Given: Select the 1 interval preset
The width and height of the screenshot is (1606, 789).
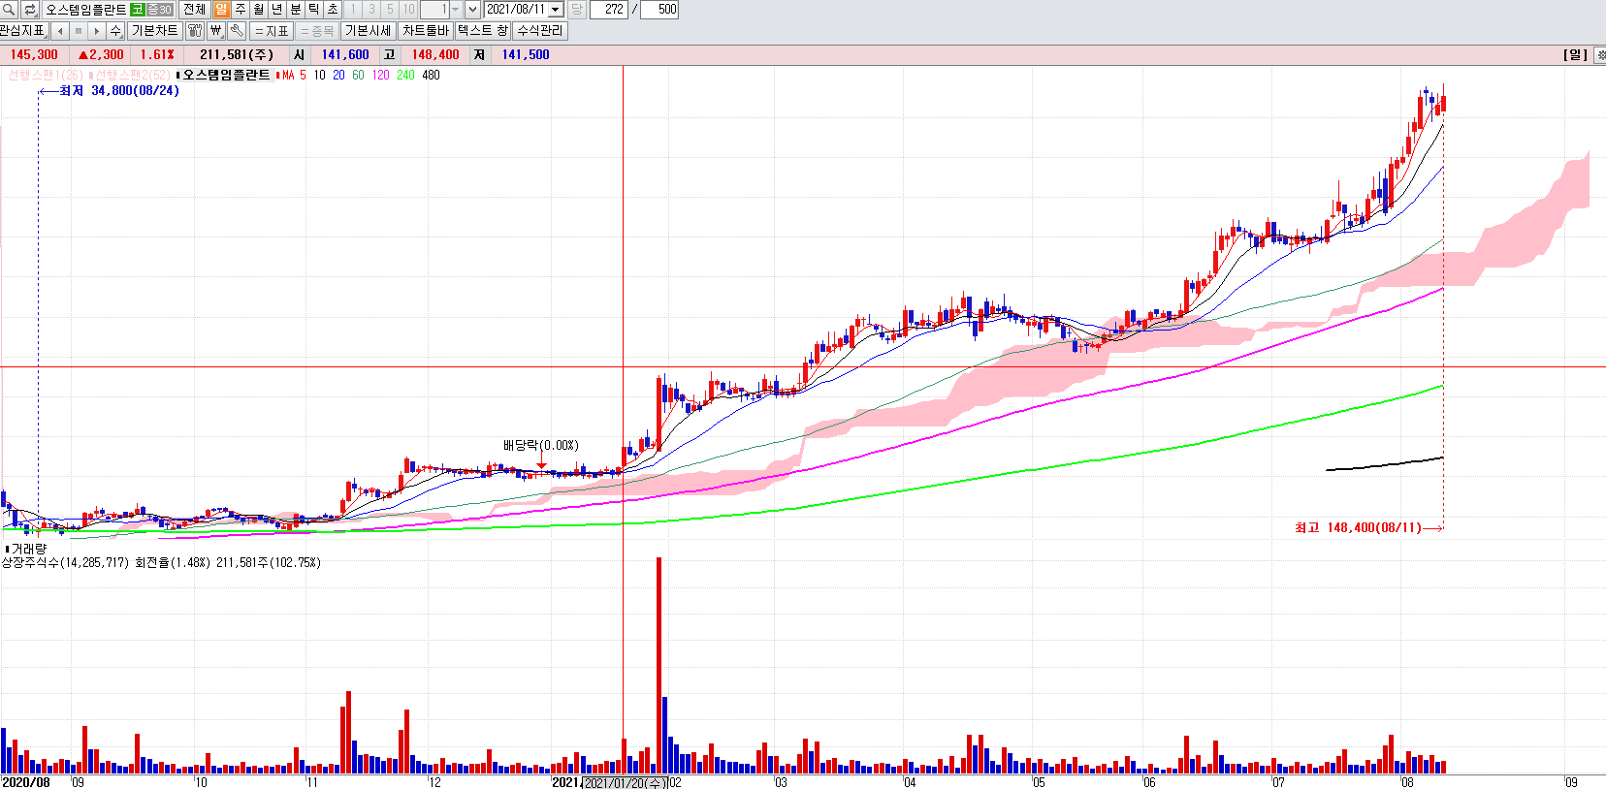Looking at the screenshot, I should (353, 10).
